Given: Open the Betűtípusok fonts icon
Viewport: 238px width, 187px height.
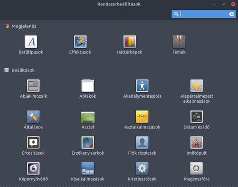Looking at the screenshot, I should (x=31, y=42).
